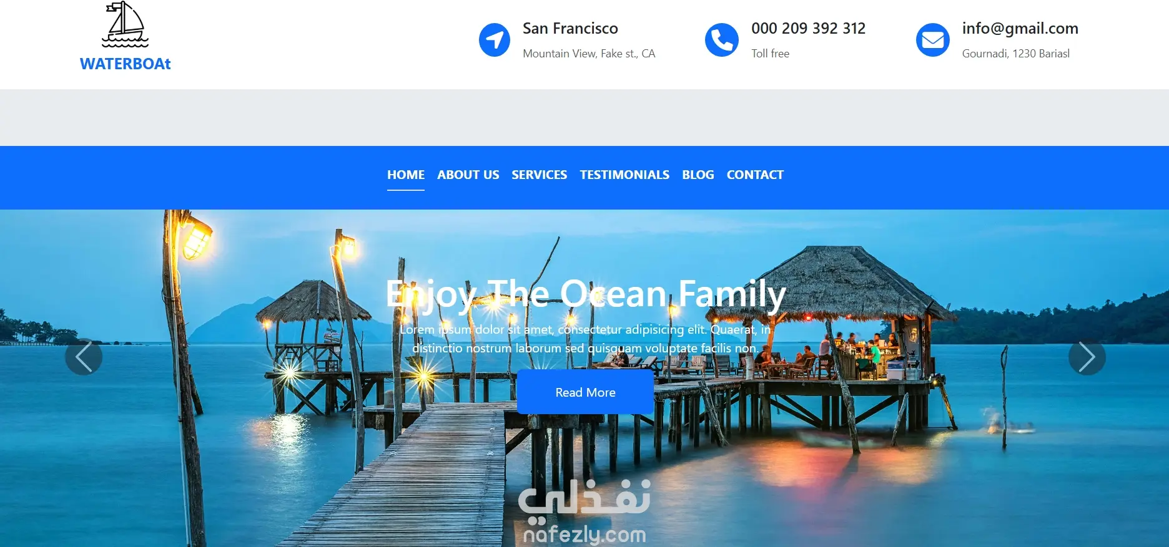This screenshot has width=1169, height=547.
Task: Select Contact in the navbar
Action: pyautogui.click(x=755, y=175)
